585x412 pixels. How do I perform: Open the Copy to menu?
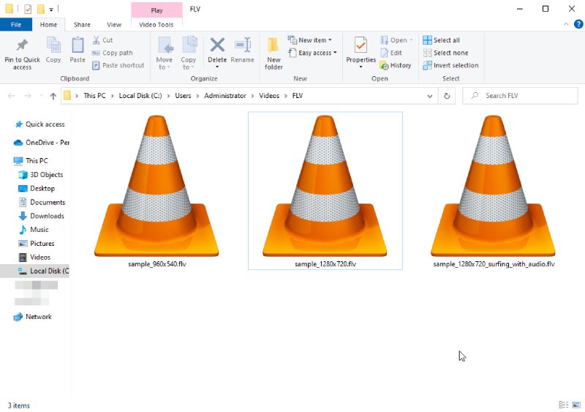click(189, 53)
